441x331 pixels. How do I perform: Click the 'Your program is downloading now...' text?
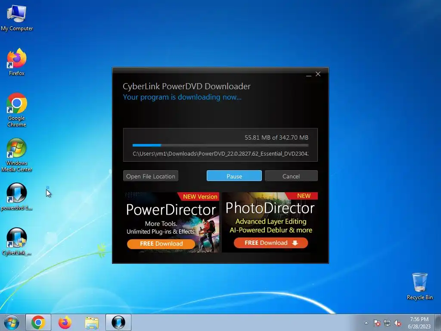[x=182, y=97]
